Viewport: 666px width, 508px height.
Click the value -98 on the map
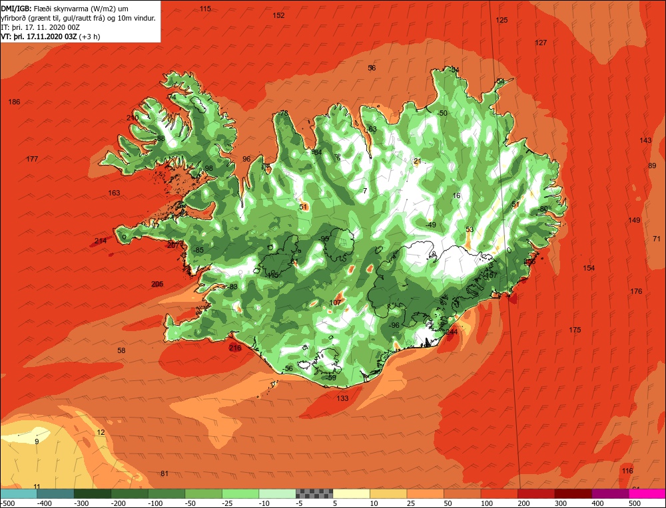pos(207,168)
